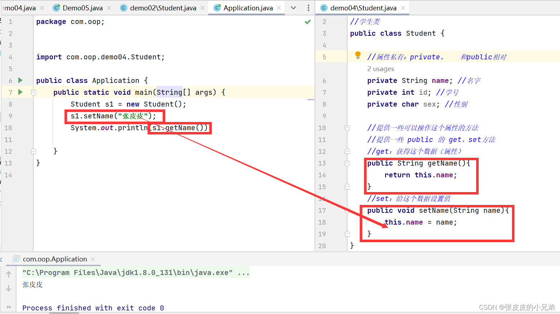The image size is (560, 314).
Task: Click 'private String name;' declaration
Action: tap(410, 80)
